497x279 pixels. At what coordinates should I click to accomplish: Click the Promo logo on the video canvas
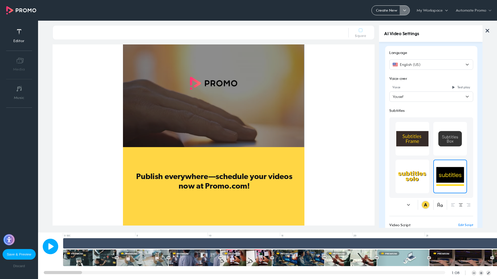[x=214, y=83]
